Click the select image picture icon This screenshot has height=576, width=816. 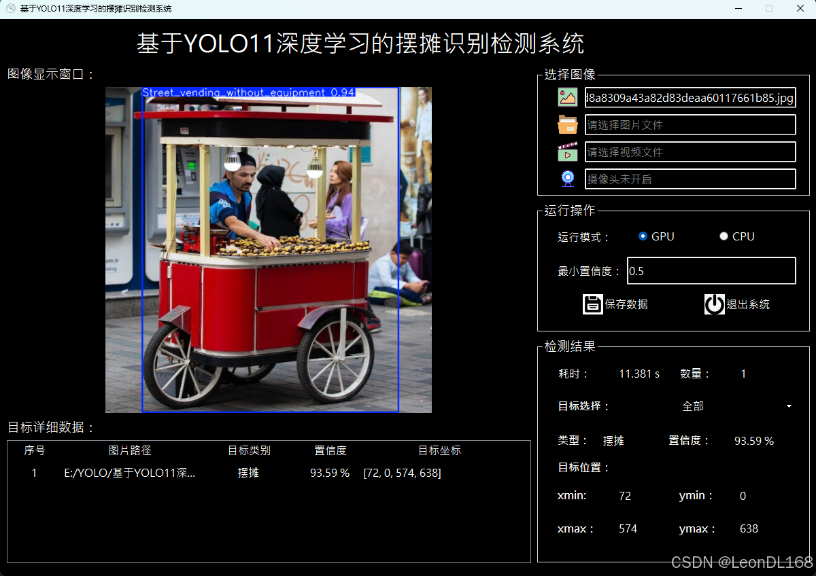(568, 97)
